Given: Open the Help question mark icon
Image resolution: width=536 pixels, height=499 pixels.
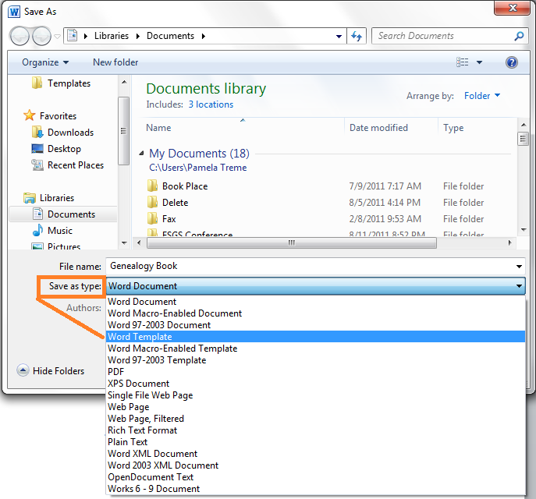Looking at the screenshot, I should pyautogui.click(x=511, y=62).
